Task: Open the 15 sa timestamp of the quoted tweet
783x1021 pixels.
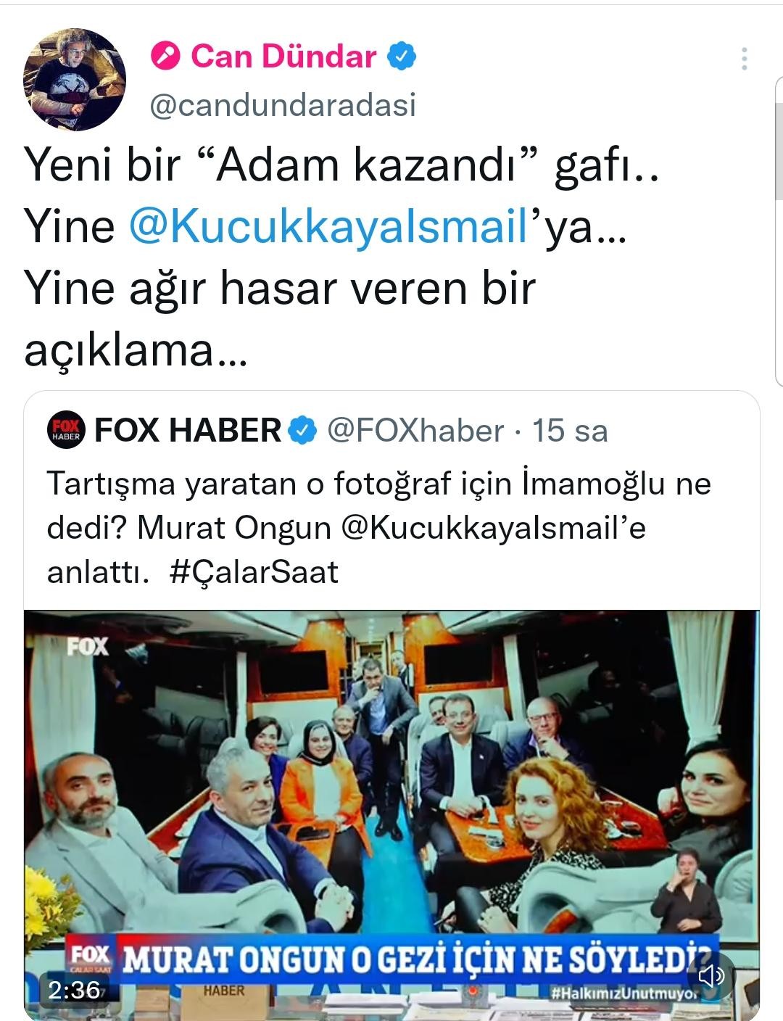Action: point(570,431)
